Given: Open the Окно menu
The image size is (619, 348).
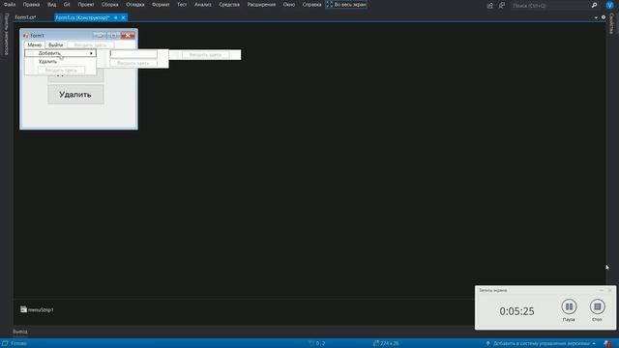Looking at the screenshot, I should pyautogui.click(x=289, y=5).
